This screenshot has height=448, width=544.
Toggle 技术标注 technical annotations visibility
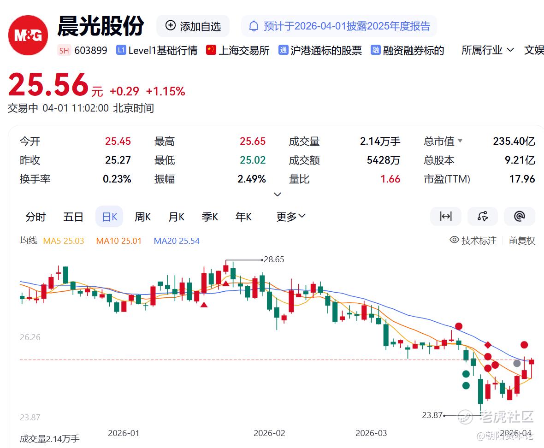pyautogui.click(x=473, y=240)
